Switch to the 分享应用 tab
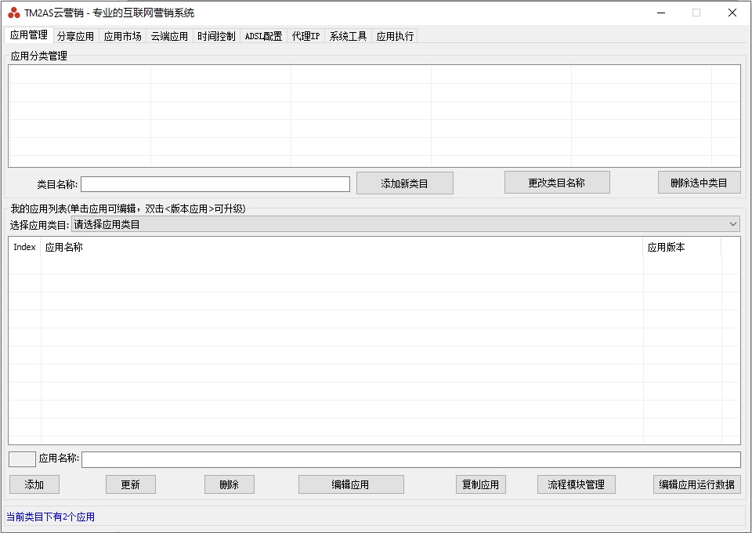Image resolution: width=752 pixels, height=533 pixels. 76,35
